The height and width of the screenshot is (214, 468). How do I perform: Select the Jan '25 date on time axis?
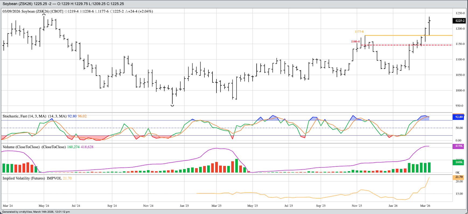(x=184, y=206)
